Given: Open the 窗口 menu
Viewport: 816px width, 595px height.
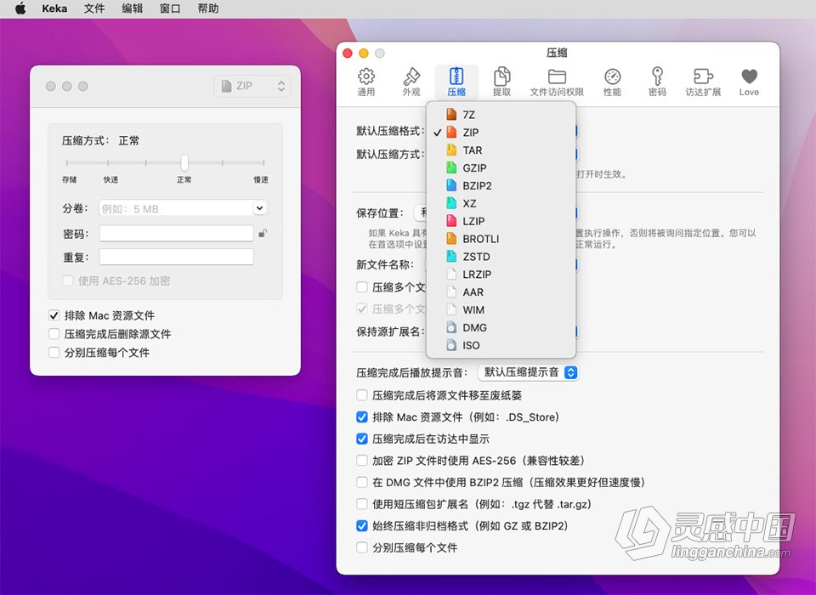Looking at the screenshot, I should click(170, 8).
